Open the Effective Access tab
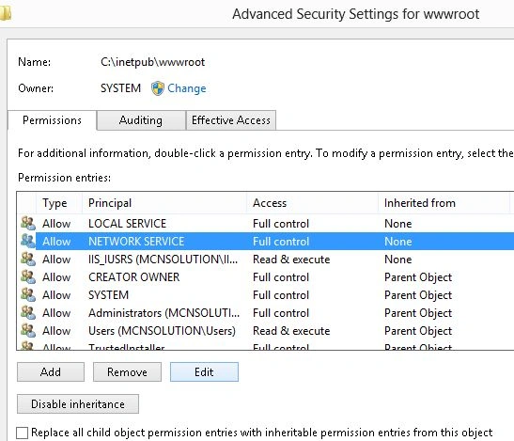Viewport: 514px width, 441px height. 231,120
